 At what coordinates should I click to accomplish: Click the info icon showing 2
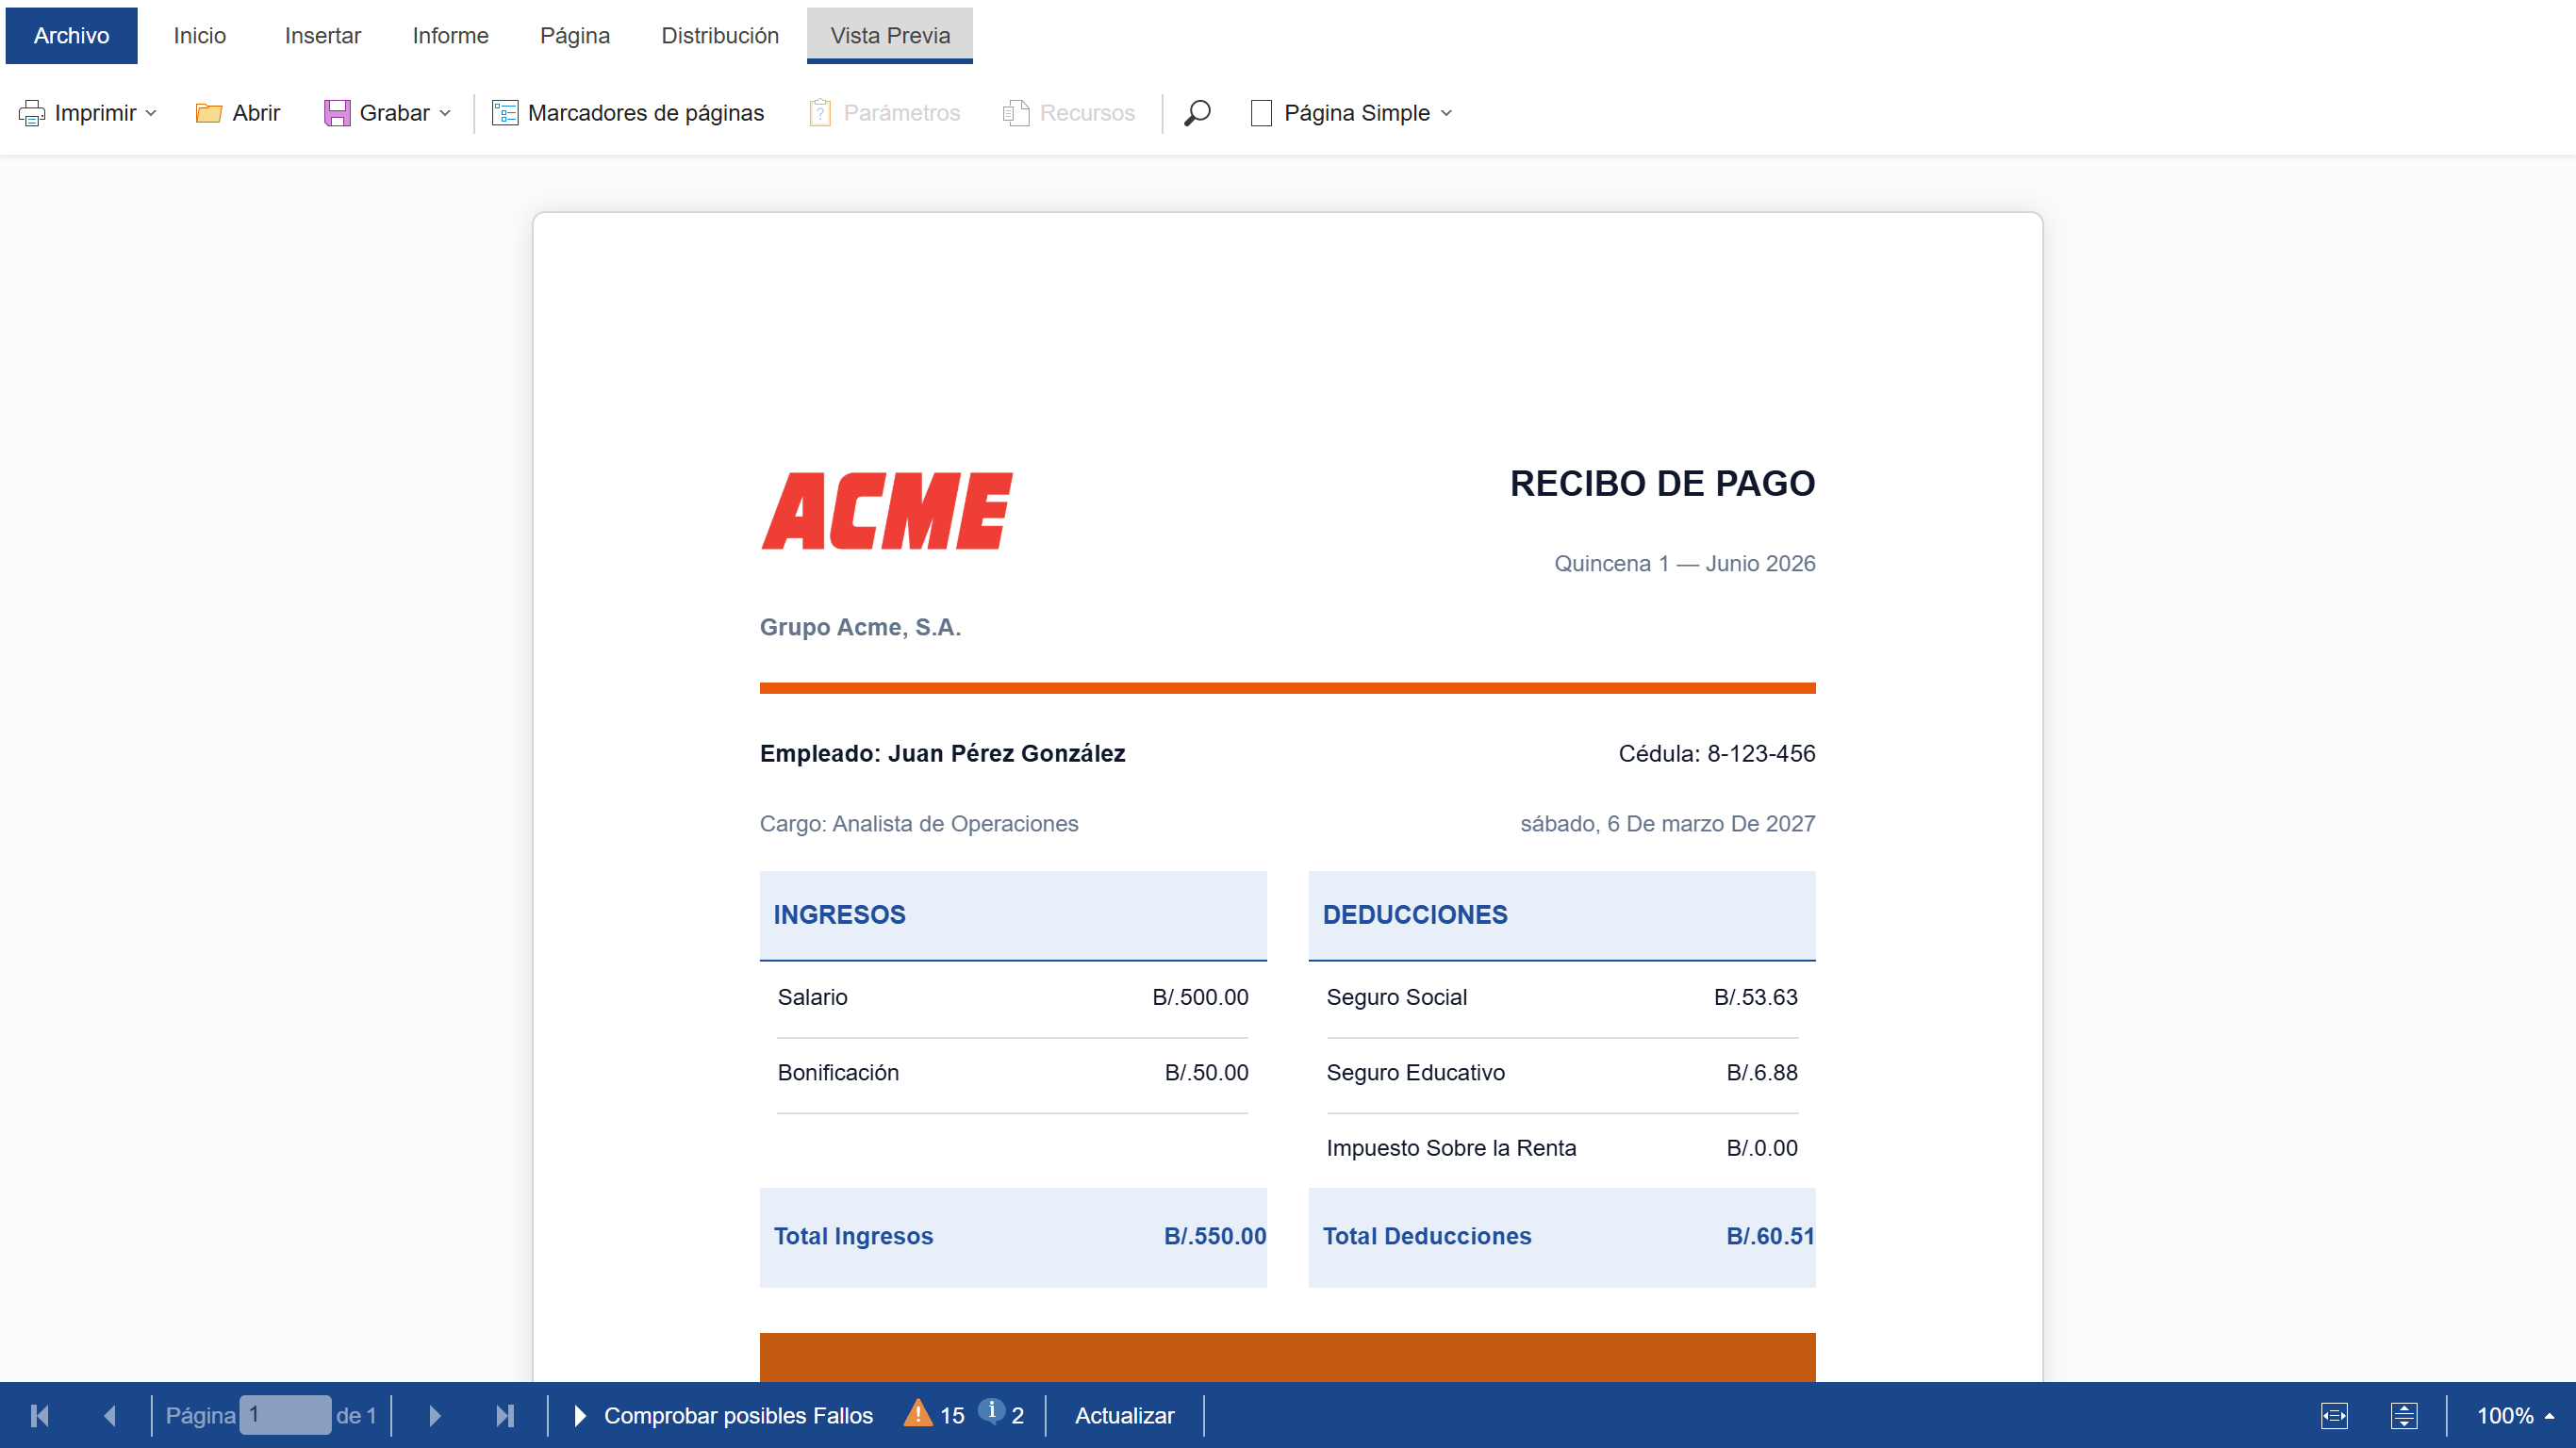(991, 1411)
